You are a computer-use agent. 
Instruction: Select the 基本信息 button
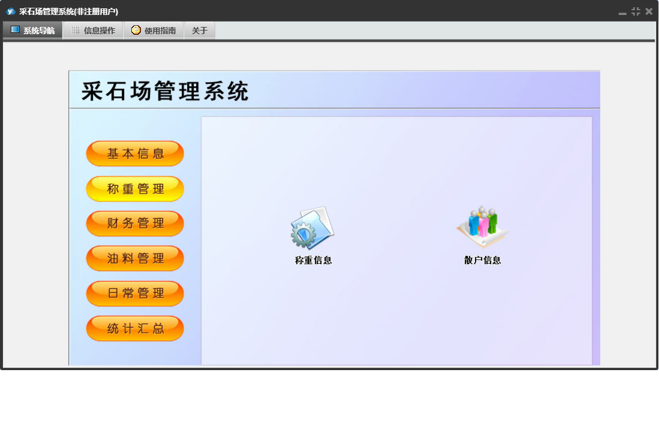pos(135,153)
